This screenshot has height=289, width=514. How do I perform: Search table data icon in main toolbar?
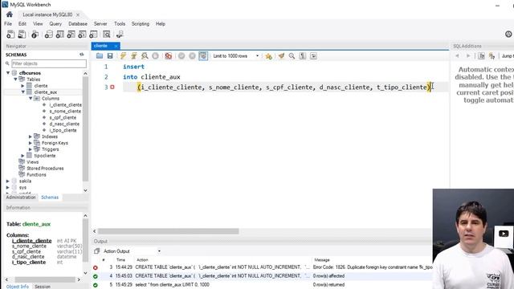[x=107, y=35]
